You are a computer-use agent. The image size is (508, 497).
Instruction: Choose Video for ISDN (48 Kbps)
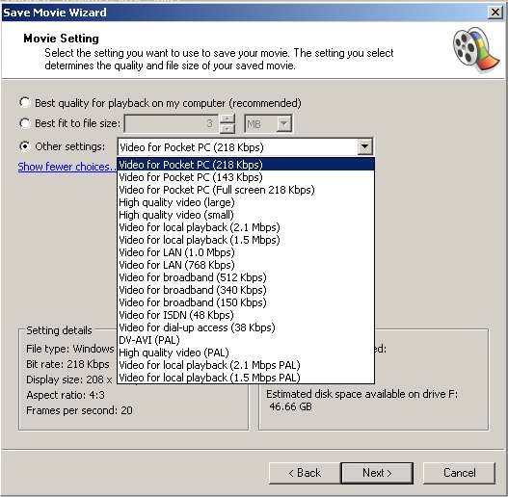[x=246, y=315]
